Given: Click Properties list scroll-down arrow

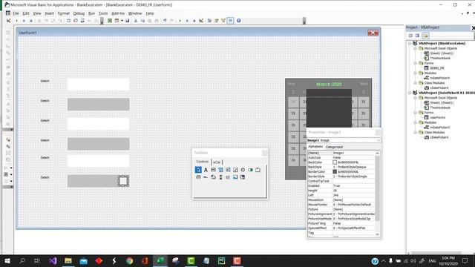Looking at the screenshot, I should pyautogui.click(x=378, y=234).
